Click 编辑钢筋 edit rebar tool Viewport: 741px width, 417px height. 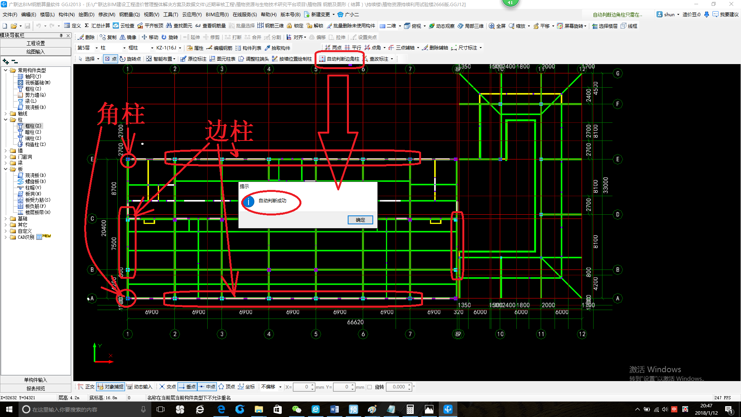(220, 48)
